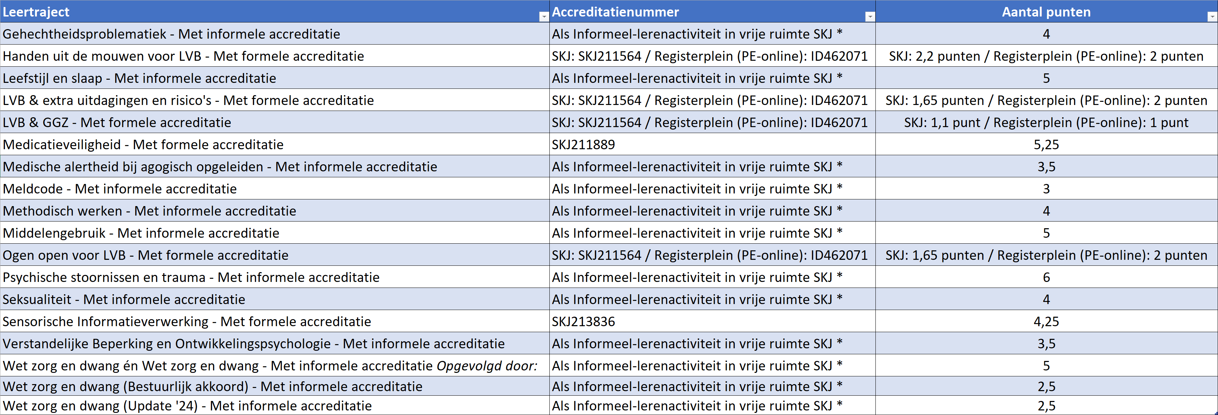Select the Aantal punten header cell text
The height and width of the screenshot is (415, 1218).
1046,12
